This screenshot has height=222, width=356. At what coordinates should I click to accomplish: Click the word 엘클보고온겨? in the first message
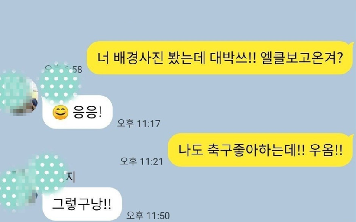302,58
